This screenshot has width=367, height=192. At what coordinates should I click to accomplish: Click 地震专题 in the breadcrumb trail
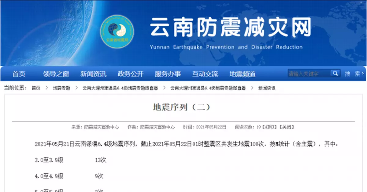[x=61, y=88]
